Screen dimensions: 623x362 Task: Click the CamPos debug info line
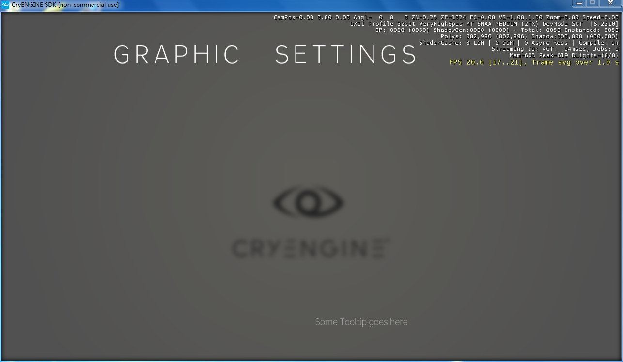[x=446, y=17]
